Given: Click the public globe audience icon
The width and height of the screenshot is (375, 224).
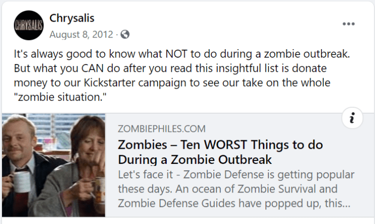Looking at the screenshot, I should tap(125, 35).
